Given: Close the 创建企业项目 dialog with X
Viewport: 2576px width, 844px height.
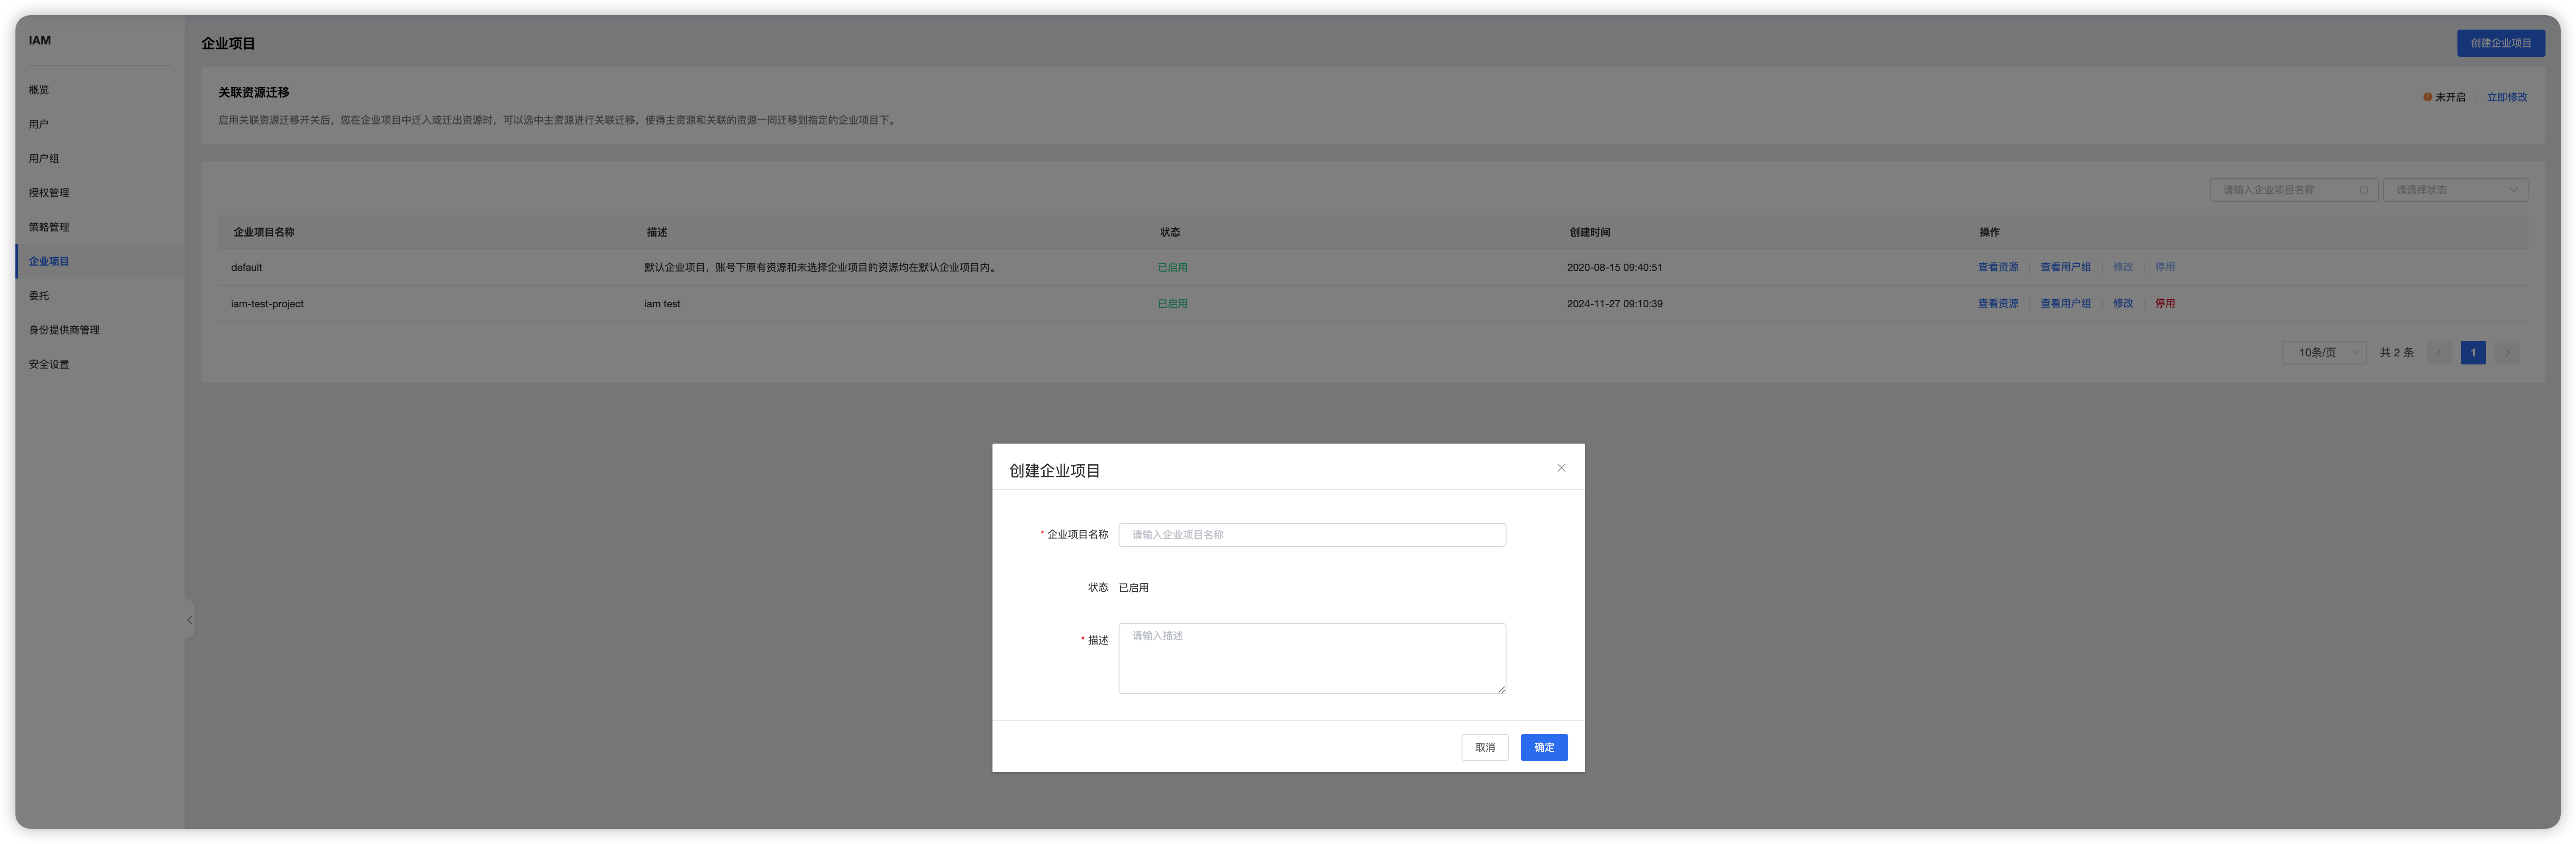Looking at the screenshot, I should (1561, 468).
